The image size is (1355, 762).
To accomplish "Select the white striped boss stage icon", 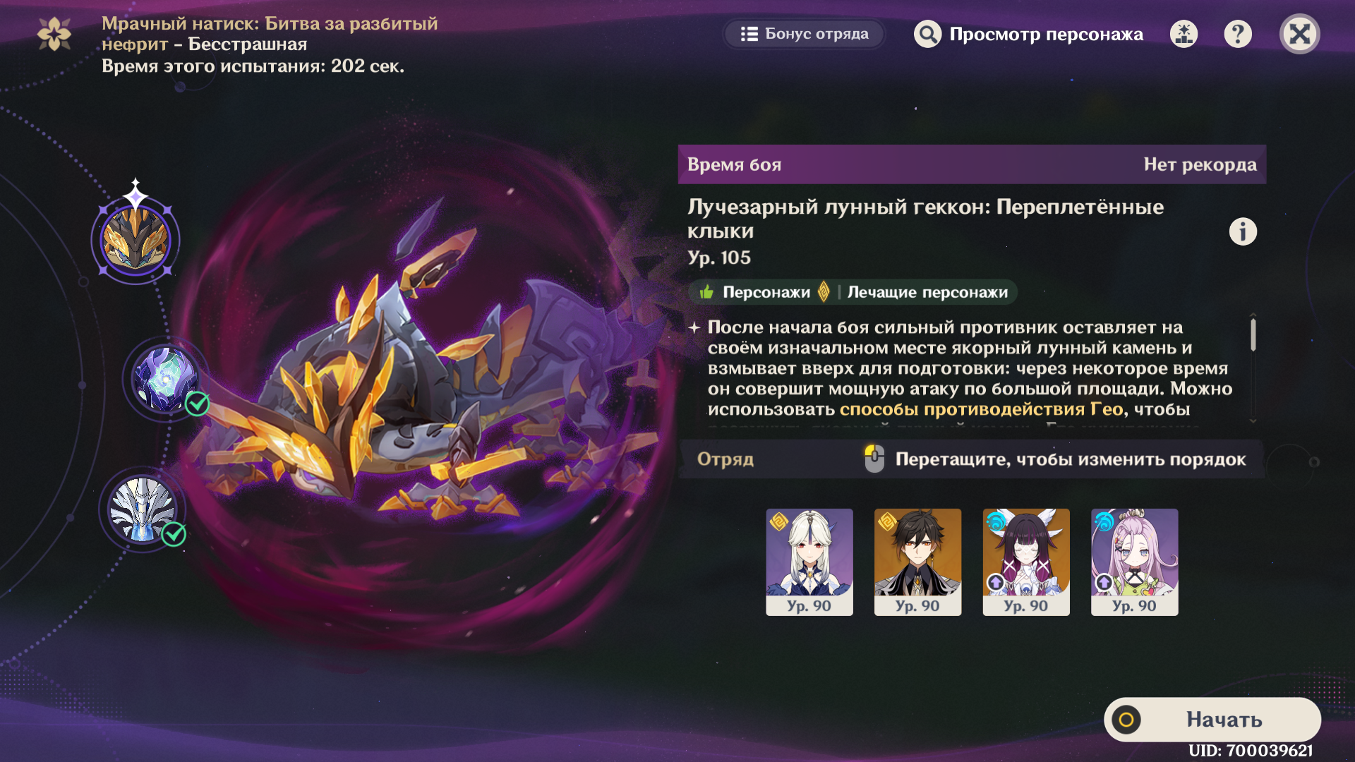I will click(142, 509).
